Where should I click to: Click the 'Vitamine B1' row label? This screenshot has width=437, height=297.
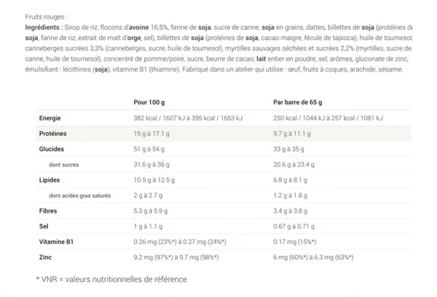(54, 242)
